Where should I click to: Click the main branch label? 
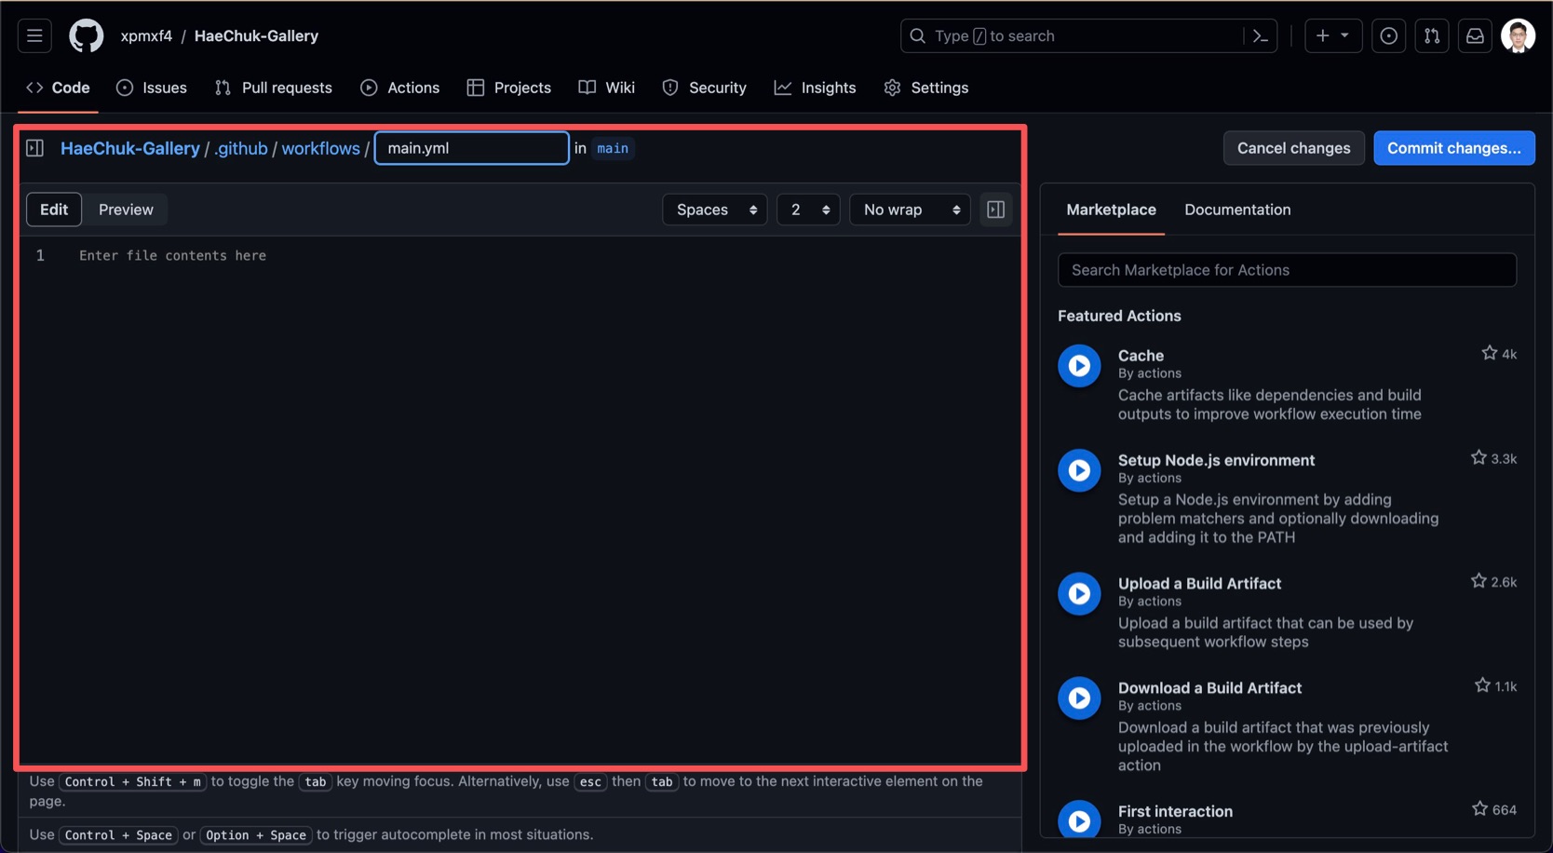click(613, 148)
